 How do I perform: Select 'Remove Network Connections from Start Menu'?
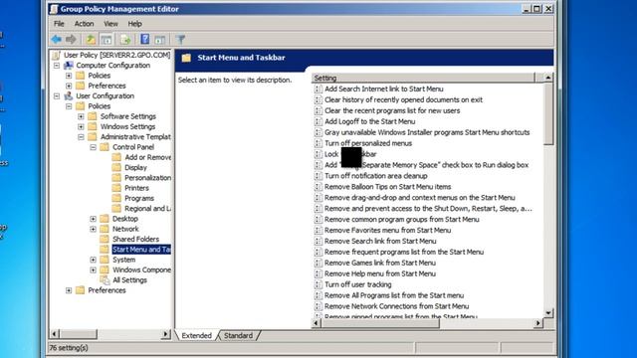point(396,306)
